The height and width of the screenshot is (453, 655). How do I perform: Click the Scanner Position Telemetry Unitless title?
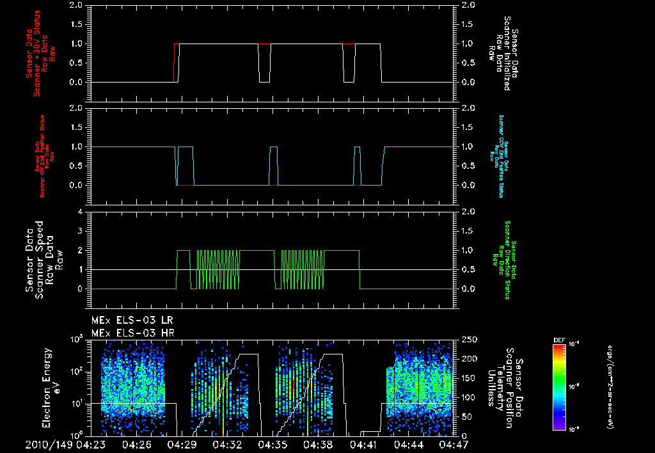(505, 388)
